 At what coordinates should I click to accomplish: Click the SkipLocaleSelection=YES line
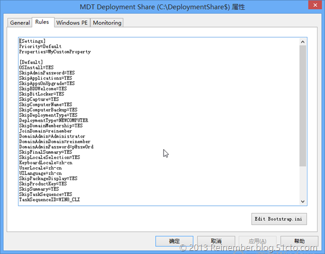click(50, 157)
